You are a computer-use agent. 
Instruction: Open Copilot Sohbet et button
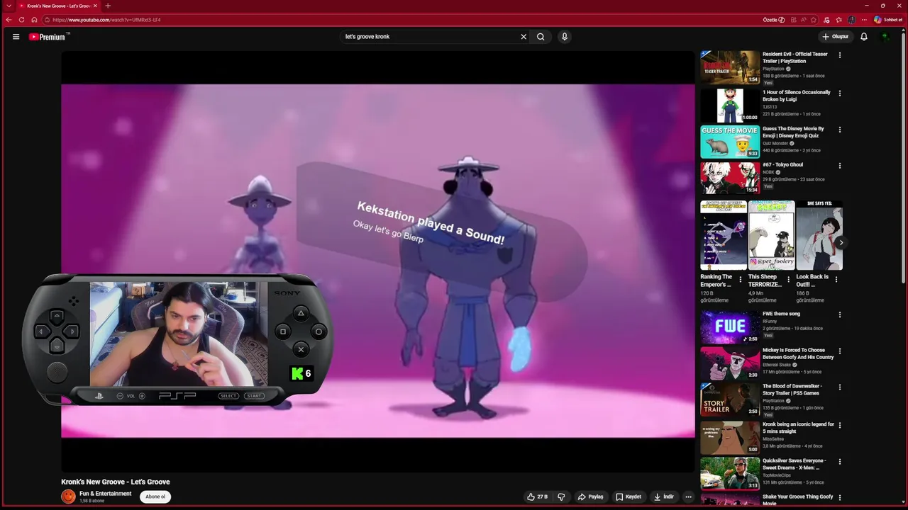point(888,20)
